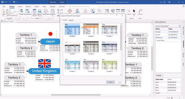Switch to the Design ribbon tab
Image resolution: width=185 pixels, height=99 pixels.
pos(53,7)
